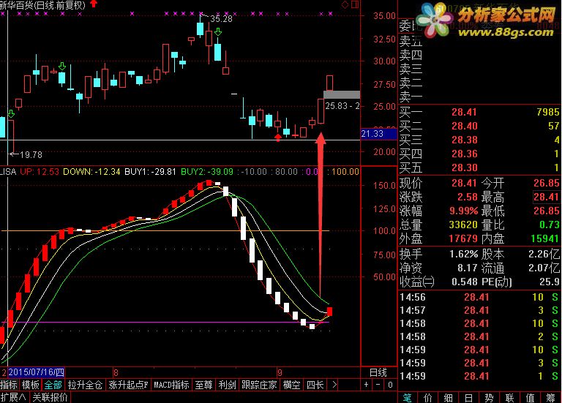This screenshot has width=562, height=403.
Task: Click the red diamond icon above the chart
Action: (x=345, y=4)
